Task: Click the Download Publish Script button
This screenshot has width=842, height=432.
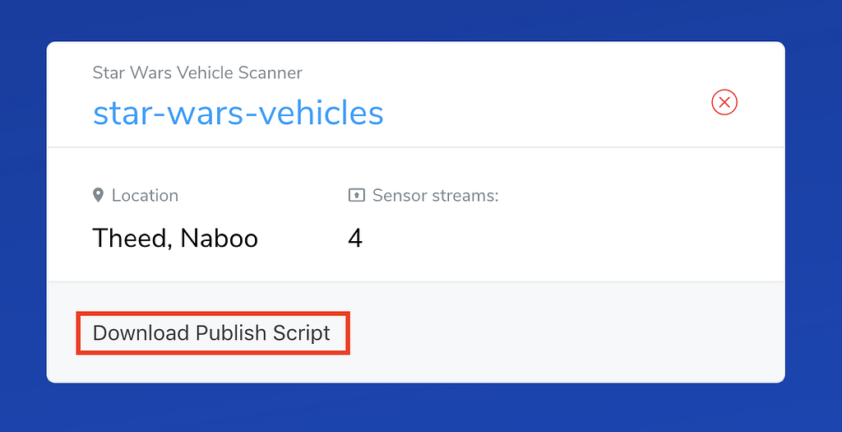Action: point(213,332)
